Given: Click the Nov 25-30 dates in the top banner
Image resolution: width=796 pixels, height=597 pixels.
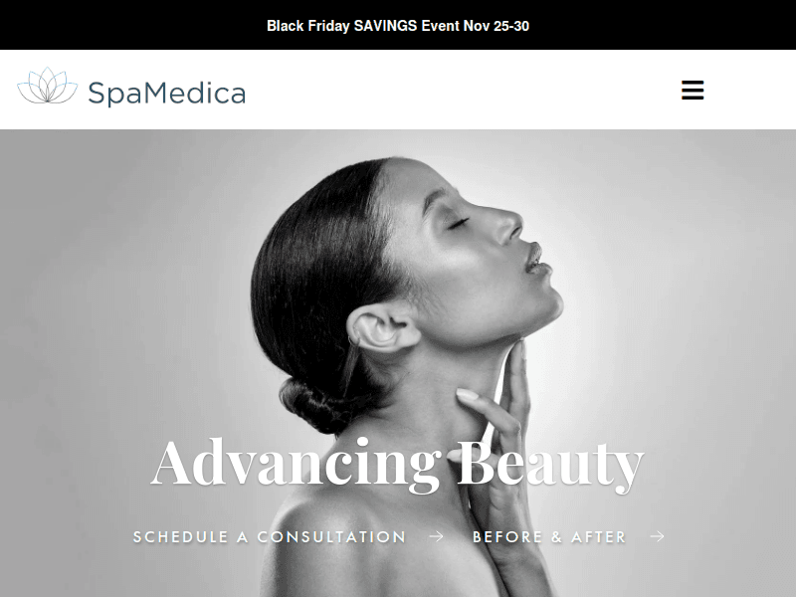Looking at the screenshot, I should [497, 26].
